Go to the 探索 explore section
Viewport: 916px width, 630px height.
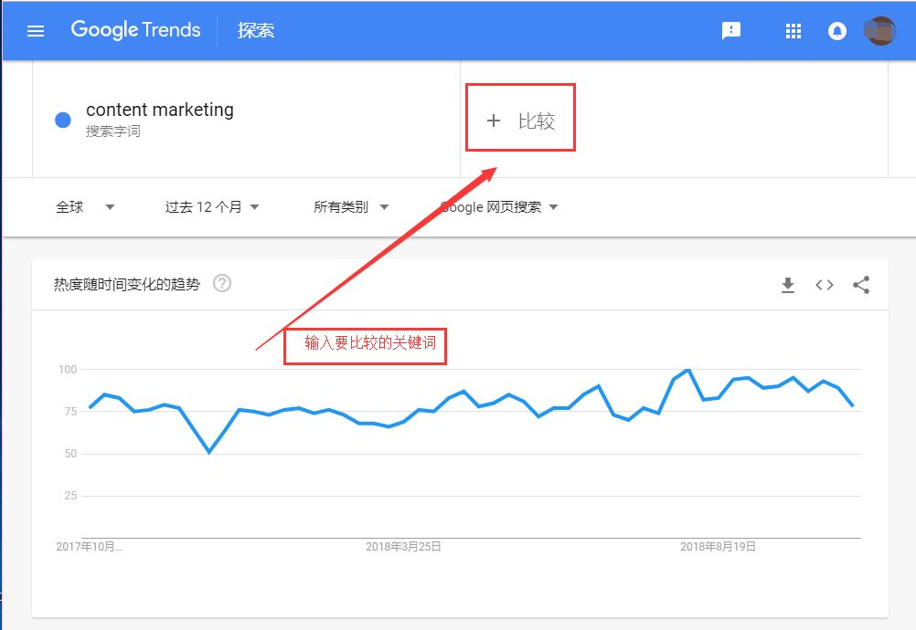click(255, 30)
